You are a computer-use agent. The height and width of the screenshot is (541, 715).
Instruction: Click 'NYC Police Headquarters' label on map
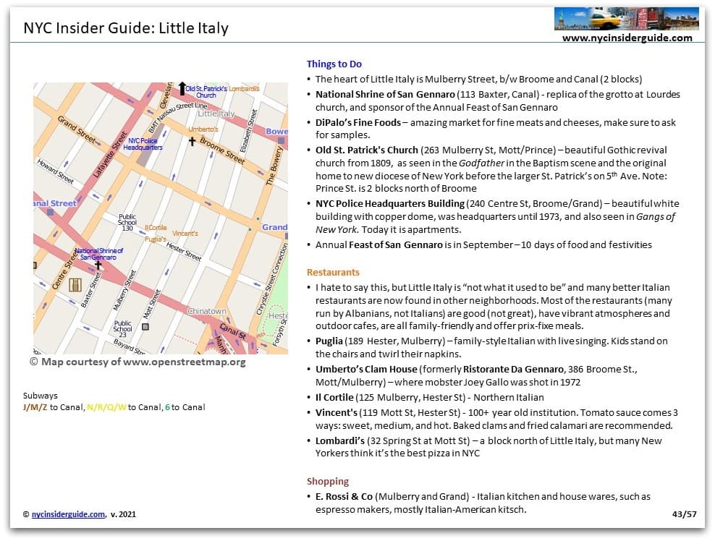[143, 144]
